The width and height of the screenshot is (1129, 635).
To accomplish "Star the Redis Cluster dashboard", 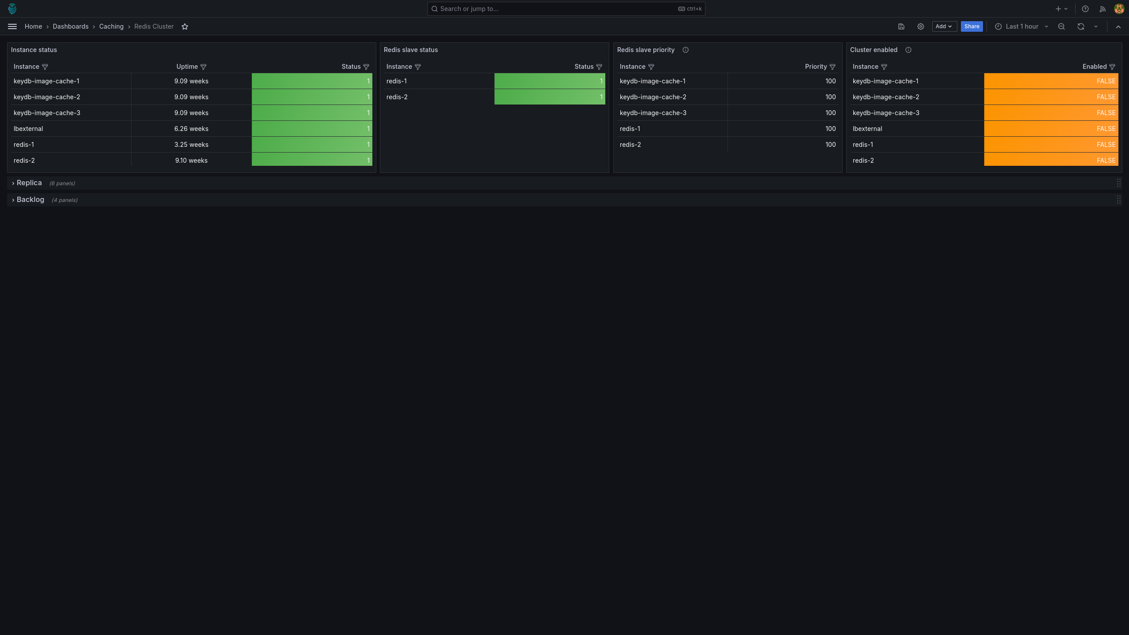I will 185,26.
